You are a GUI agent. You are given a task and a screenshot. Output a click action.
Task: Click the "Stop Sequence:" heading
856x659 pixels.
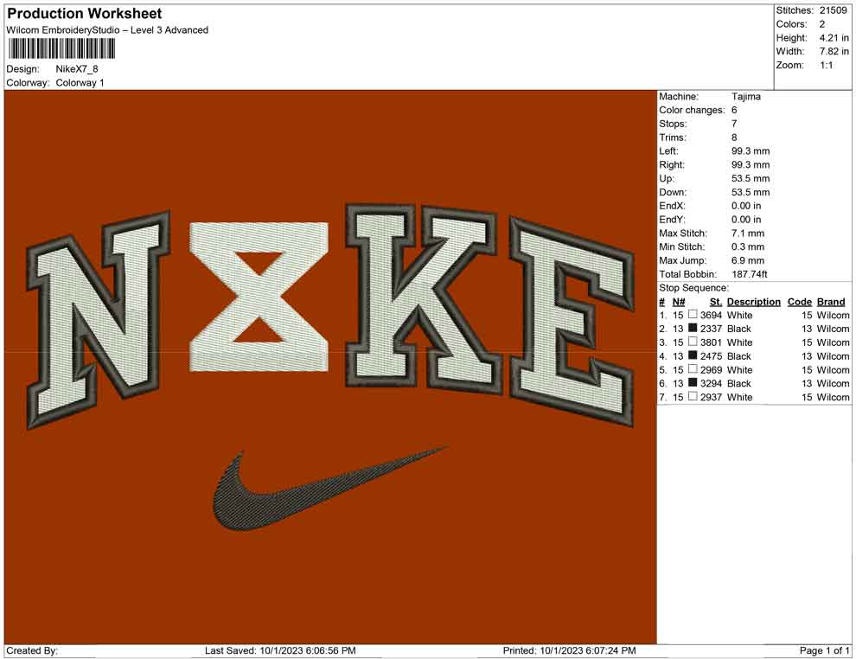tap(693, 288)
